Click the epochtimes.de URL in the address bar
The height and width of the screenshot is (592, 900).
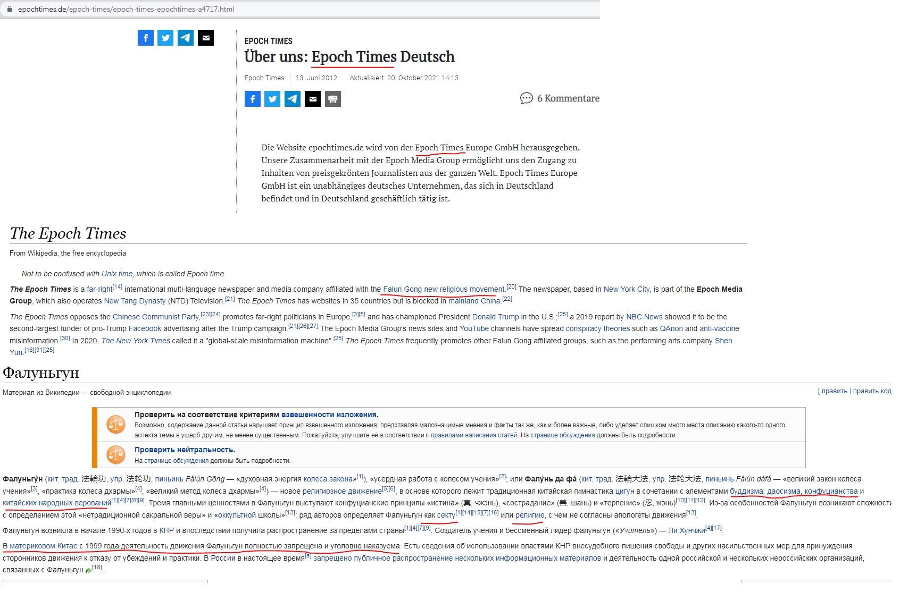point(126,9)
